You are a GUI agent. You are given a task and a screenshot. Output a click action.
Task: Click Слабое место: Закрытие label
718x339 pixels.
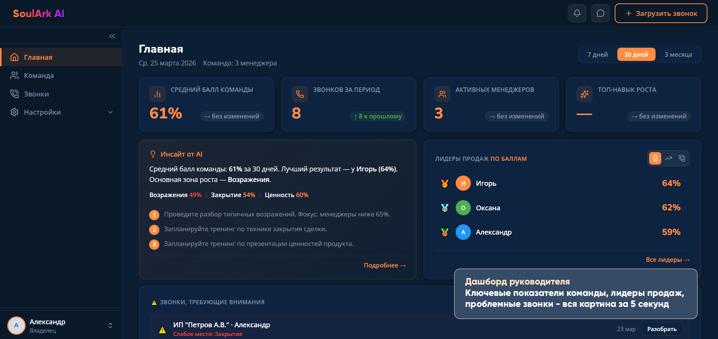point(208,334)
